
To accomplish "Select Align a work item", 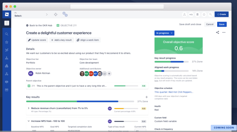I will tap(88, 40).
